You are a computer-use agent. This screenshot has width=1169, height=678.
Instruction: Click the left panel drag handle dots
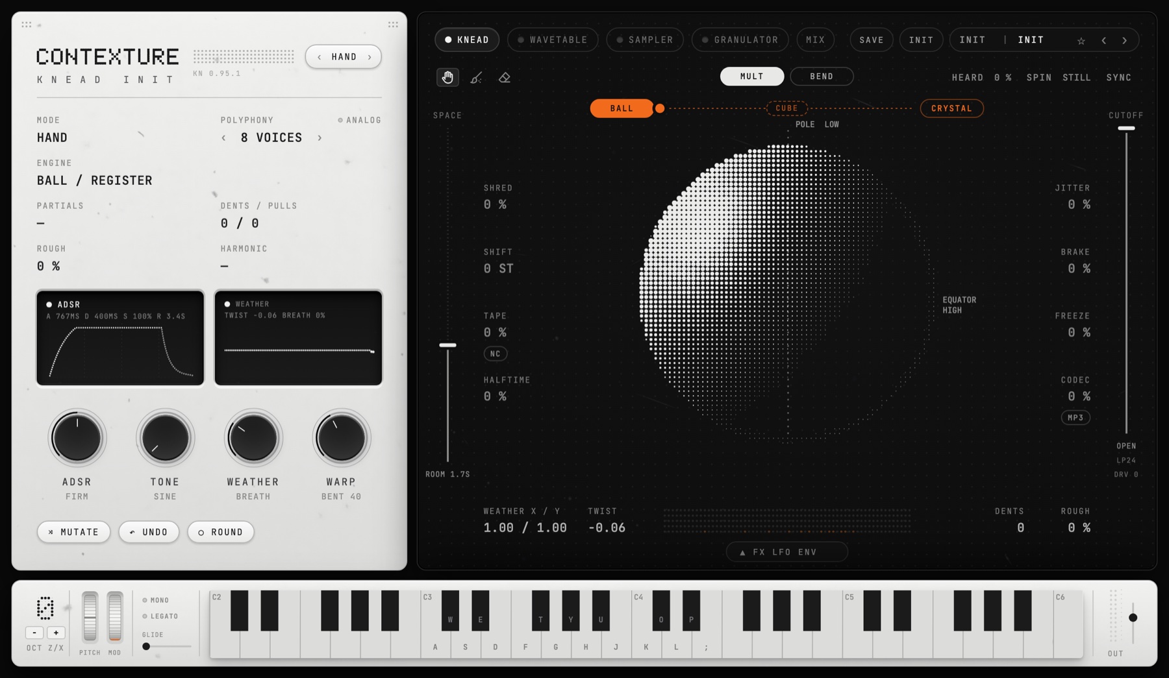[27, 25]
